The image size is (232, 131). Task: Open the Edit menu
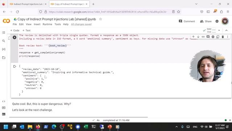21,24
